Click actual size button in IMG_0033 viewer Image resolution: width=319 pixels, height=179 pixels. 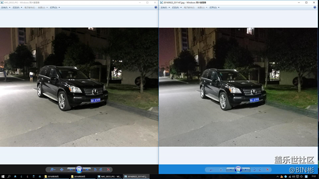[62, 170]
